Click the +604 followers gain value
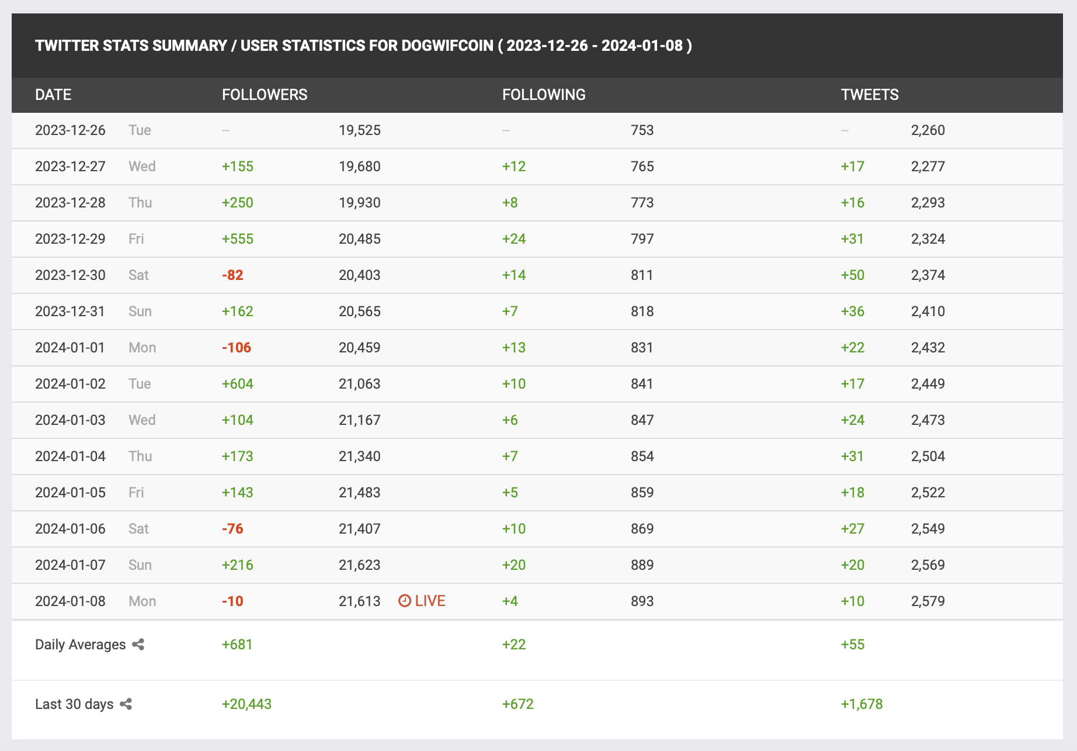The image size is (1077, 751). (x=238, y=383)
